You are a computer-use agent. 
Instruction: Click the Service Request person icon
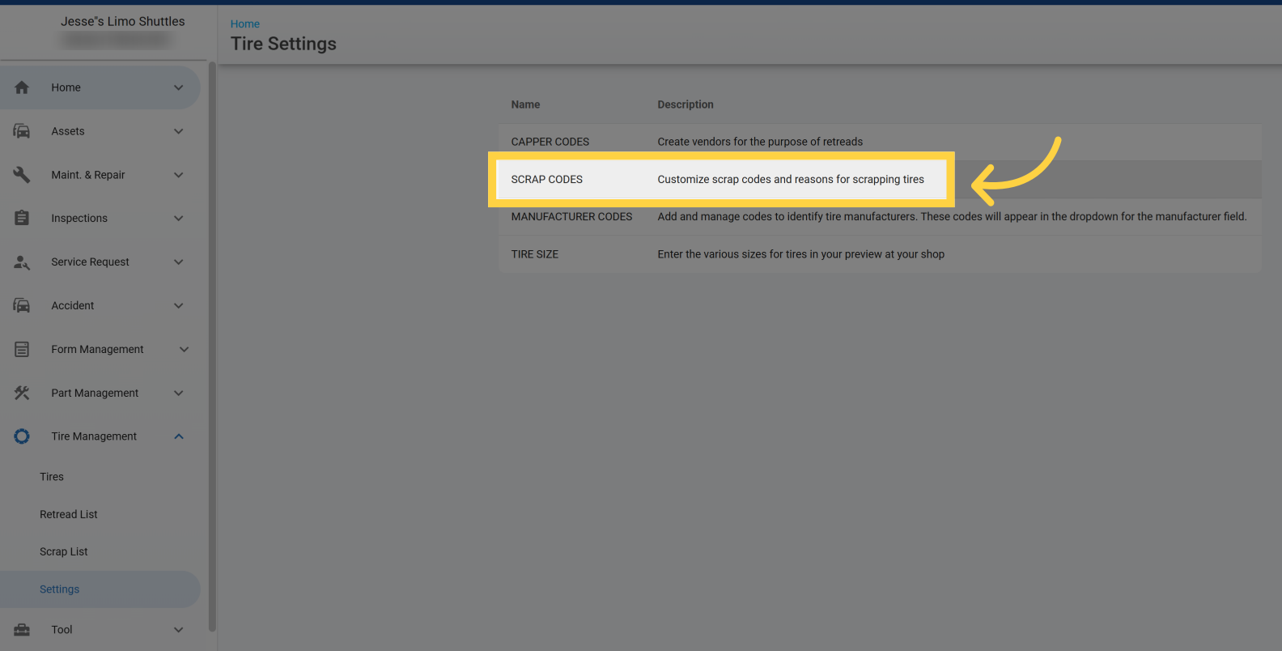[22, 262]
